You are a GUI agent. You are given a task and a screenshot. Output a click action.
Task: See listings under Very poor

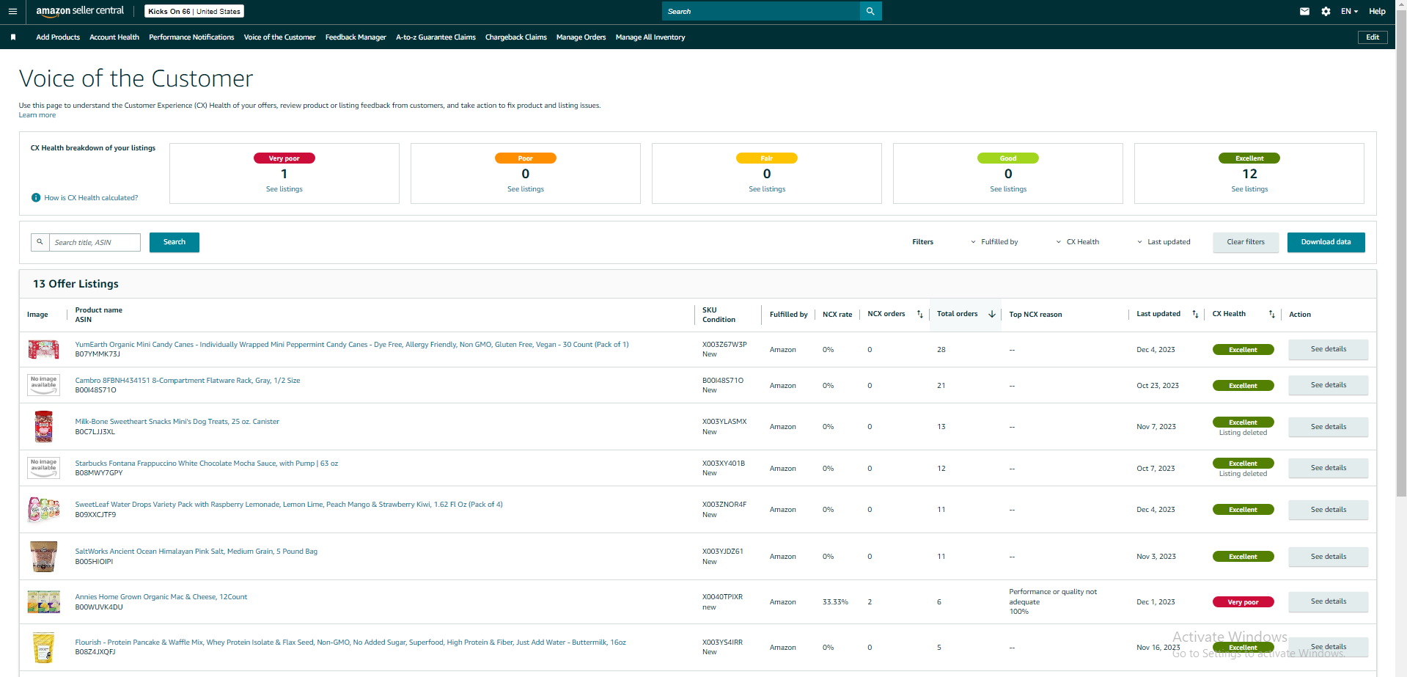point(284,189)
